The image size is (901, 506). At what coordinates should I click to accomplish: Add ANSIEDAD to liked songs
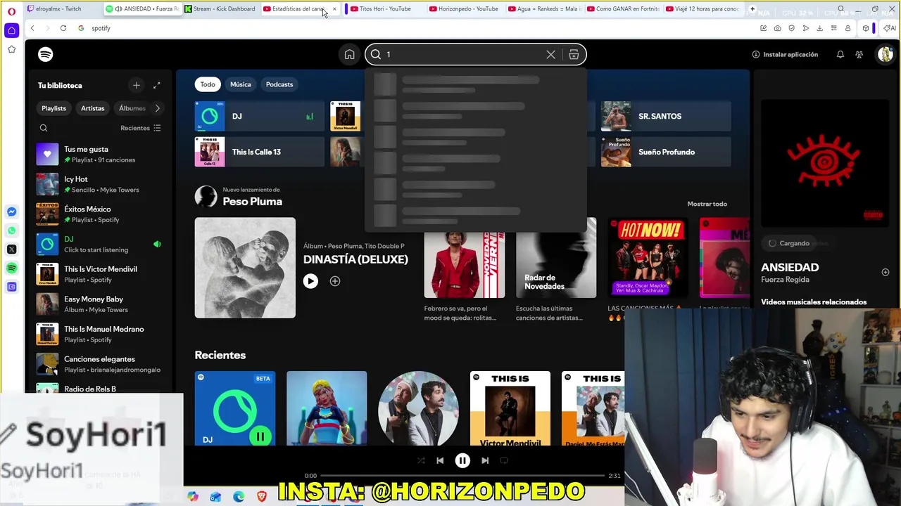[885, 272]
